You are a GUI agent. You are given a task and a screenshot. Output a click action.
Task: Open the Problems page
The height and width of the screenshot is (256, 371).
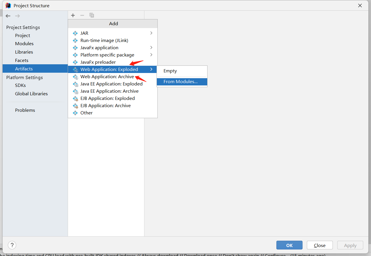click(25, 110)
